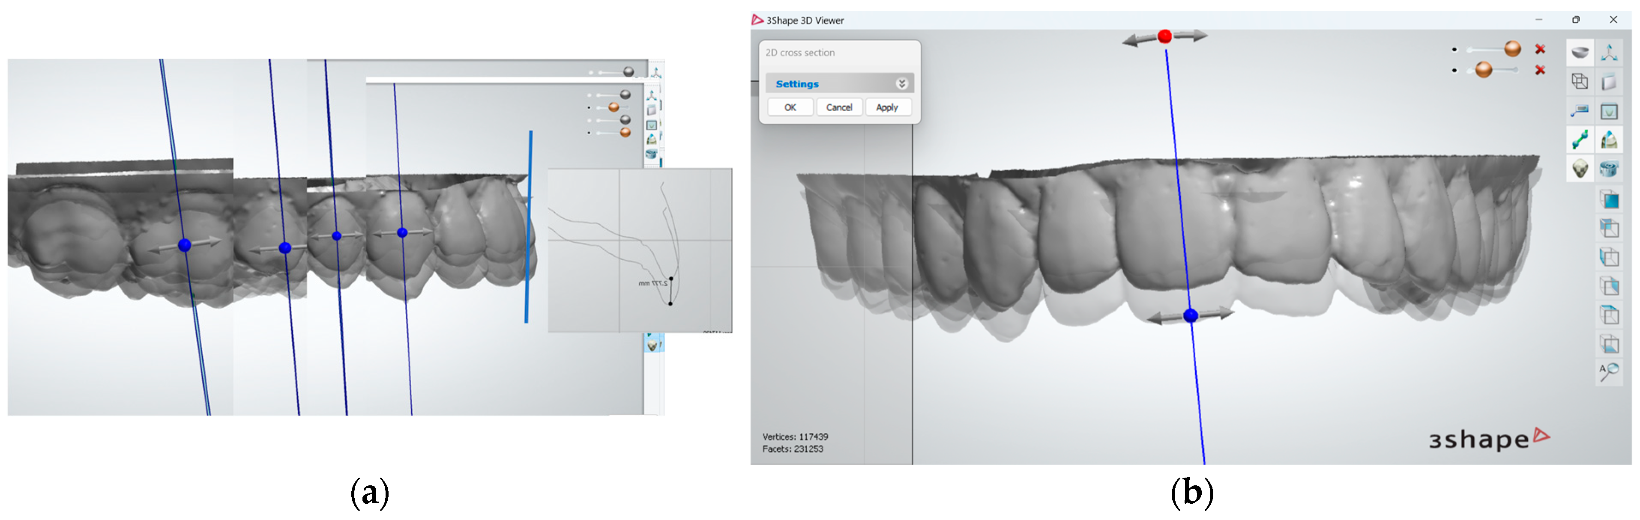This screenshot has width=1640, height=520.
Task: Switch to front face view cube
Action: [1609, 199]
